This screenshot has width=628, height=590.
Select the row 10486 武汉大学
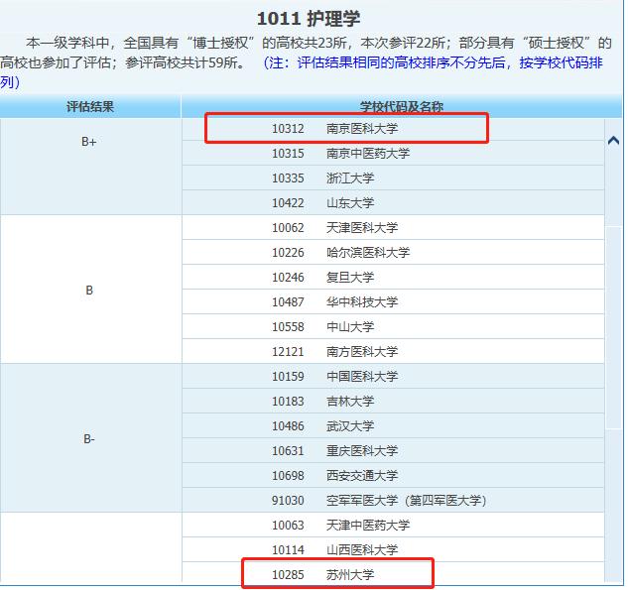pyautogui.click(x=393, y=426)
